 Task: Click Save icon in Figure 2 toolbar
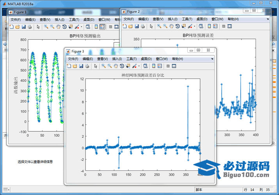[x=137, y=26]
